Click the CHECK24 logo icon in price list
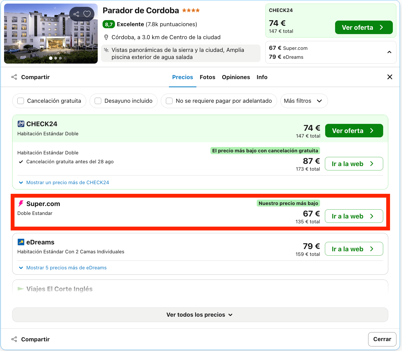Screen dimensions: 402x351 coord(21,124)
